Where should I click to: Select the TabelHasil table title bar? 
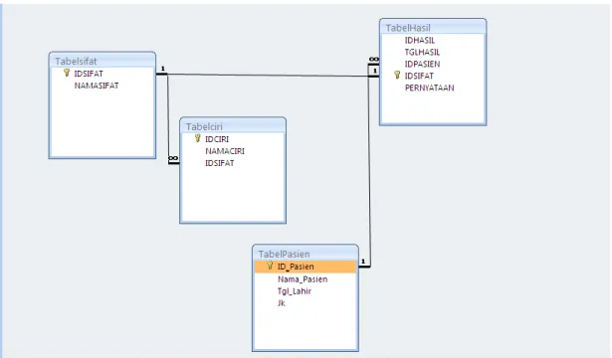433,27
